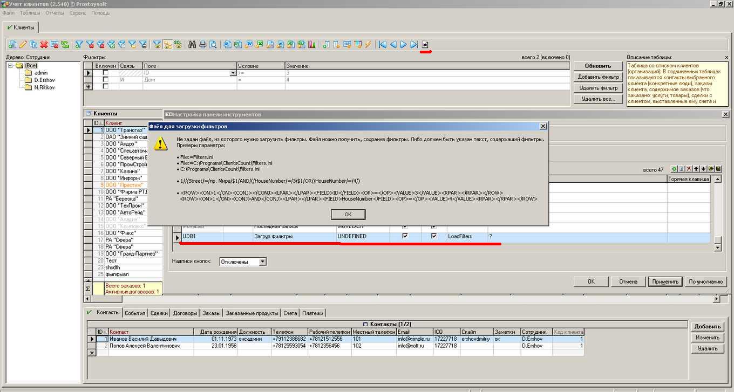Open the Надписи кнопок dropdown
This screenshot has width=734, height=392.
point(262,262)
